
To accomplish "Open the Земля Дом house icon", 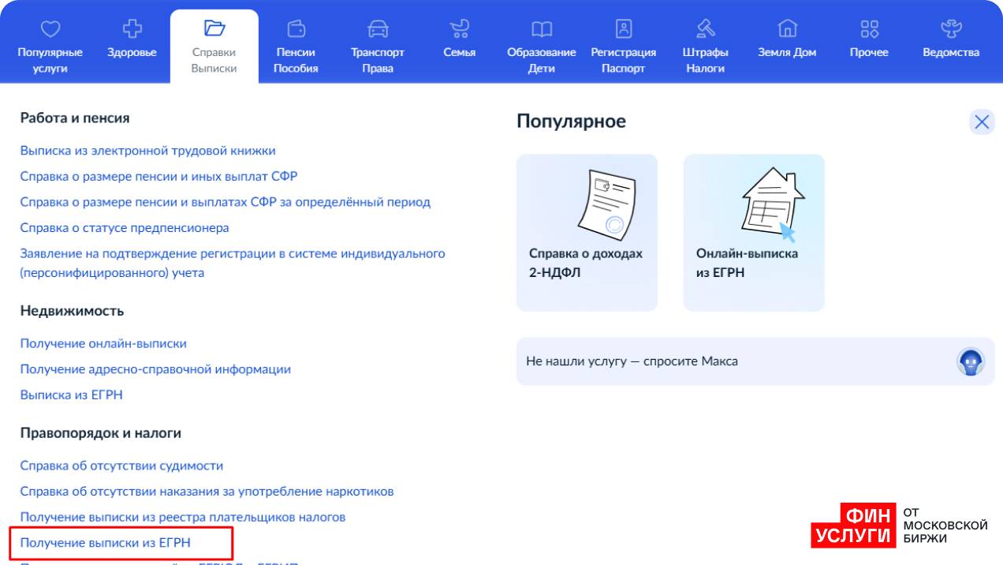I will tap(787, 29).
